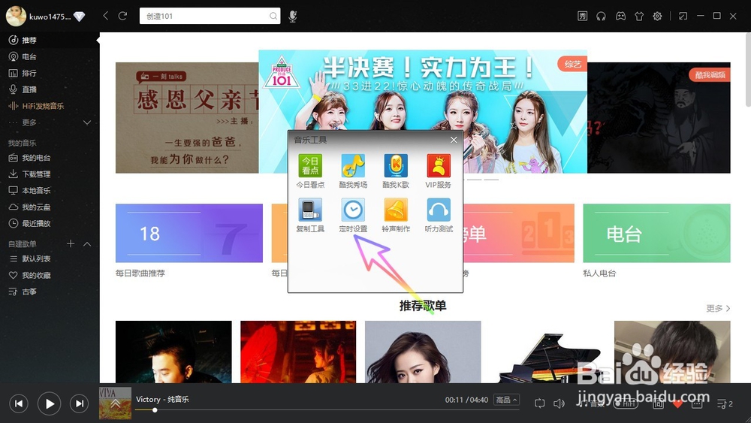Image resolution: width=751 pixels, height=423 pixels.
Task: Open the game controller icon
Action: point(620,17)
